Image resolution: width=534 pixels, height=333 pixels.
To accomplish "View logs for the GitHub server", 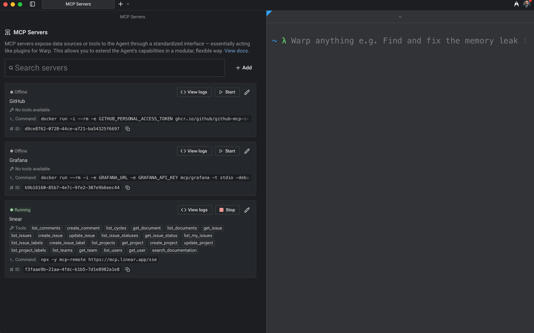I will (194, 92).
